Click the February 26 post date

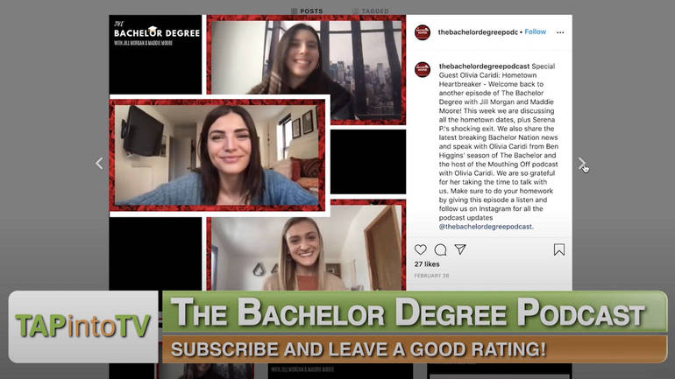tap(431, 276)
